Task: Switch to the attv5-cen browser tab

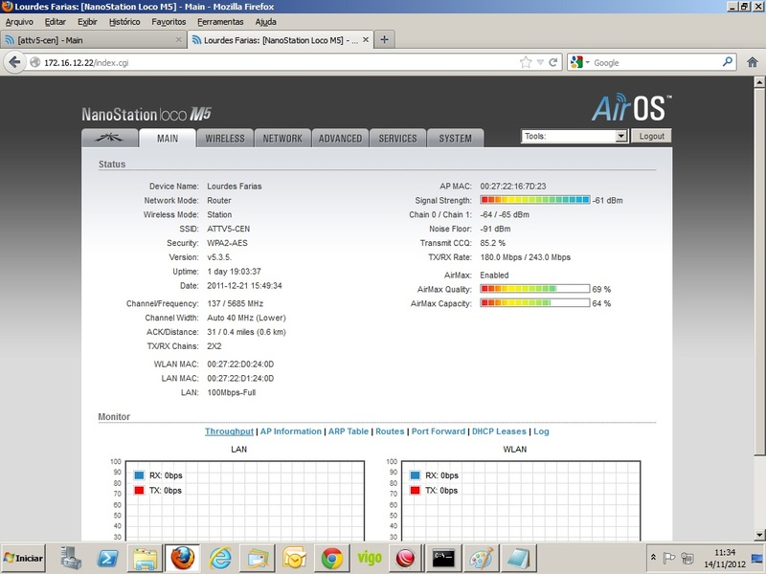Action: click(x=93, y=40)
